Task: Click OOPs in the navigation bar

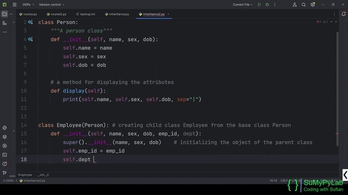Action: pyautogui.click(x=8, y=180)
